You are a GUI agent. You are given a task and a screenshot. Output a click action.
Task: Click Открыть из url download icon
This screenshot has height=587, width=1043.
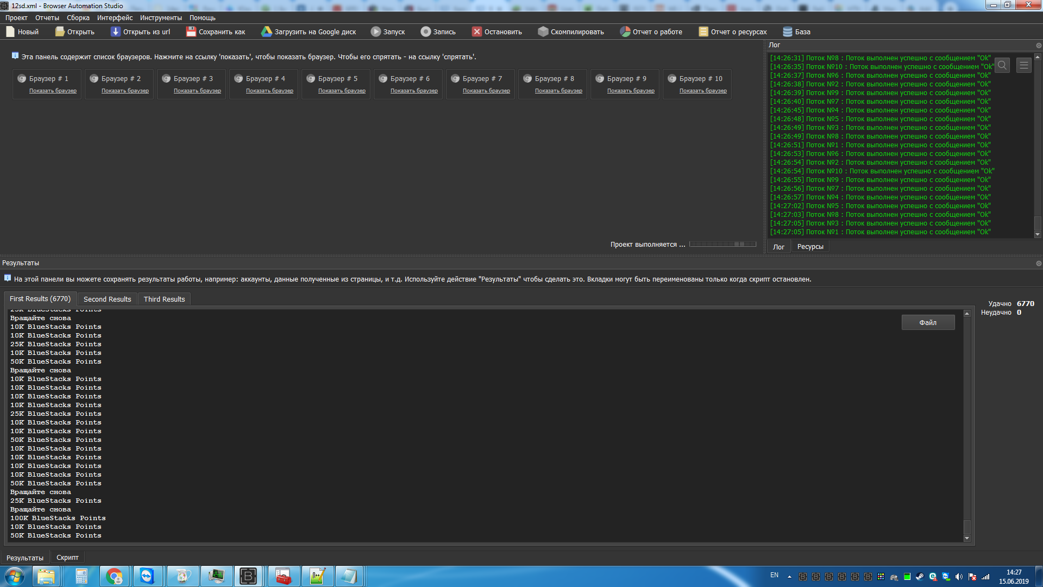click(115, 32)
